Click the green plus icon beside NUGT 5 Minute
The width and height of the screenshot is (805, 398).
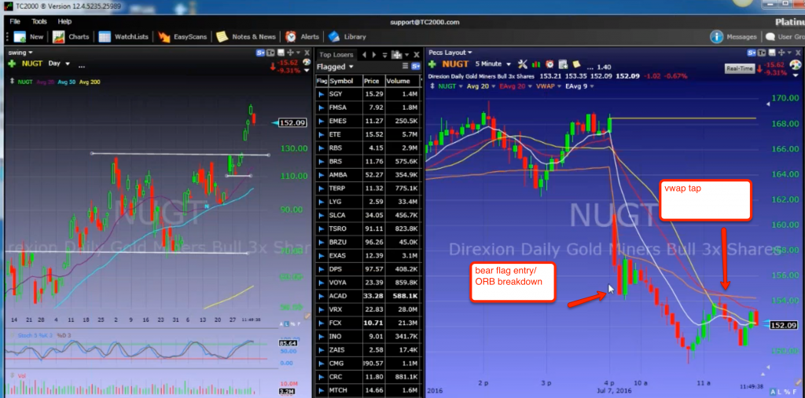pos(432,64)
